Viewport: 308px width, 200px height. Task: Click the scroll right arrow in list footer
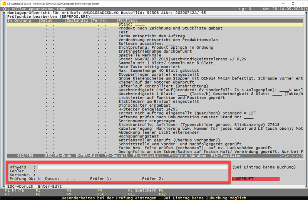(298, 155)
